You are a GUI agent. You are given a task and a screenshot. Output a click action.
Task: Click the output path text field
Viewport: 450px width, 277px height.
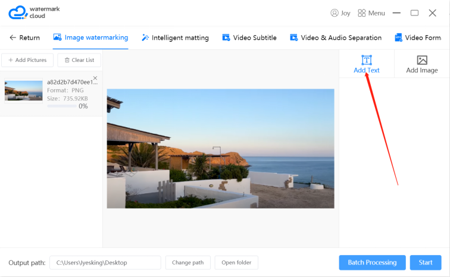[x=105, y=263]
